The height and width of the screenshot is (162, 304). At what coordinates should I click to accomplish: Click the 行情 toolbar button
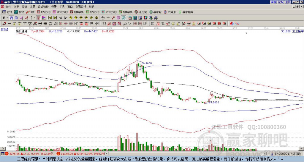[x=7, y=12]
